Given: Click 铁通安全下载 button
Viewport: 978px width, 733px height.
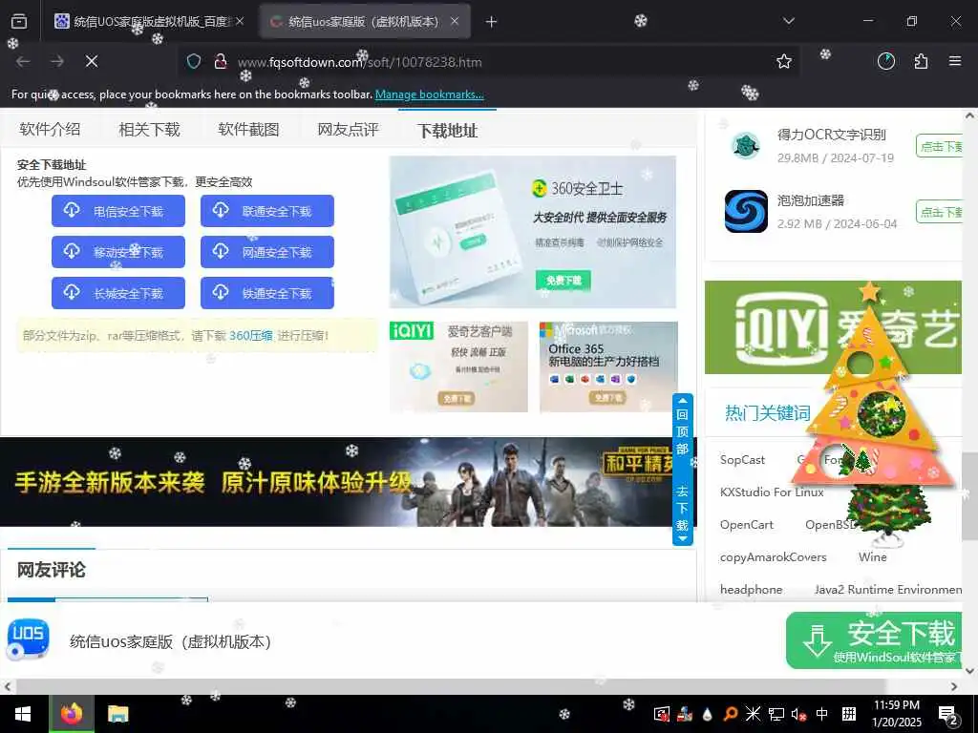Looking at the screenshot, I should pyautogui.click(x=267, y=293).
